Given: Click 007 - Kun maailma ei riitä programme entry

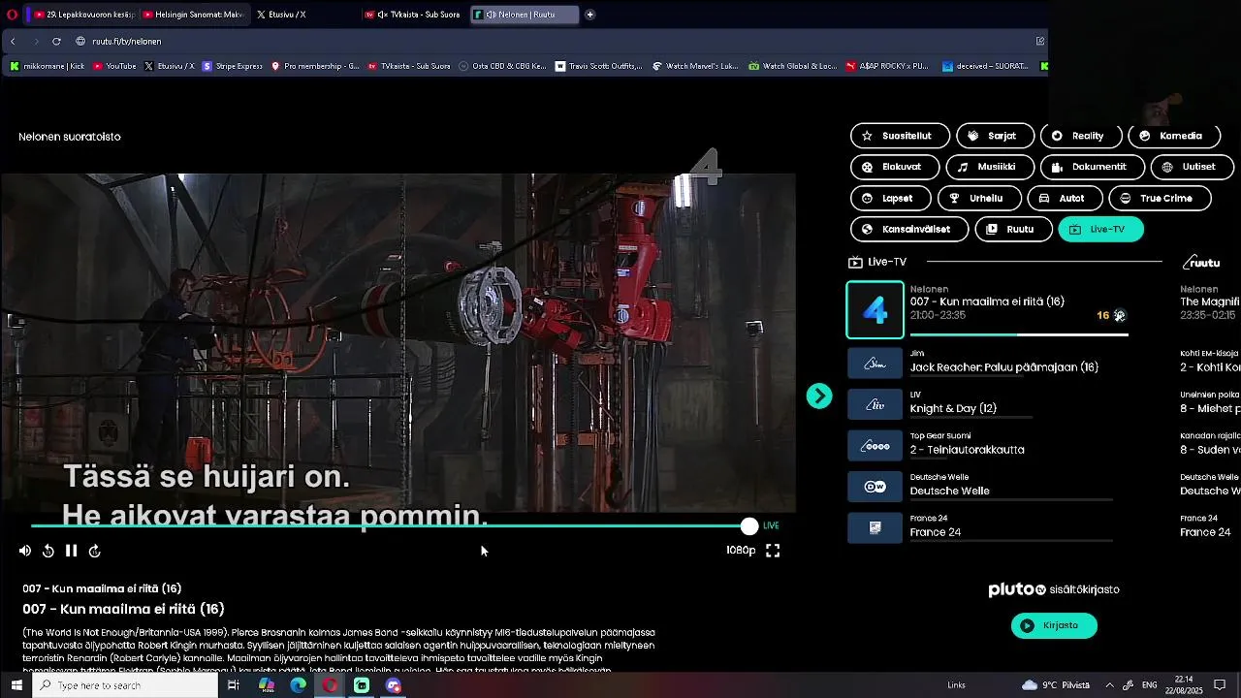Looking at the screenshot, I should [x=987, y=301].
